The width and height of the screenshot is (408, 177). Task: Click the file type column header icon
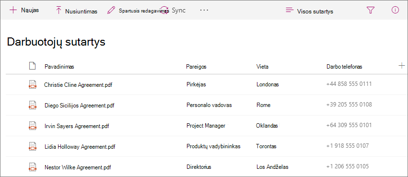tap(32, 66)
